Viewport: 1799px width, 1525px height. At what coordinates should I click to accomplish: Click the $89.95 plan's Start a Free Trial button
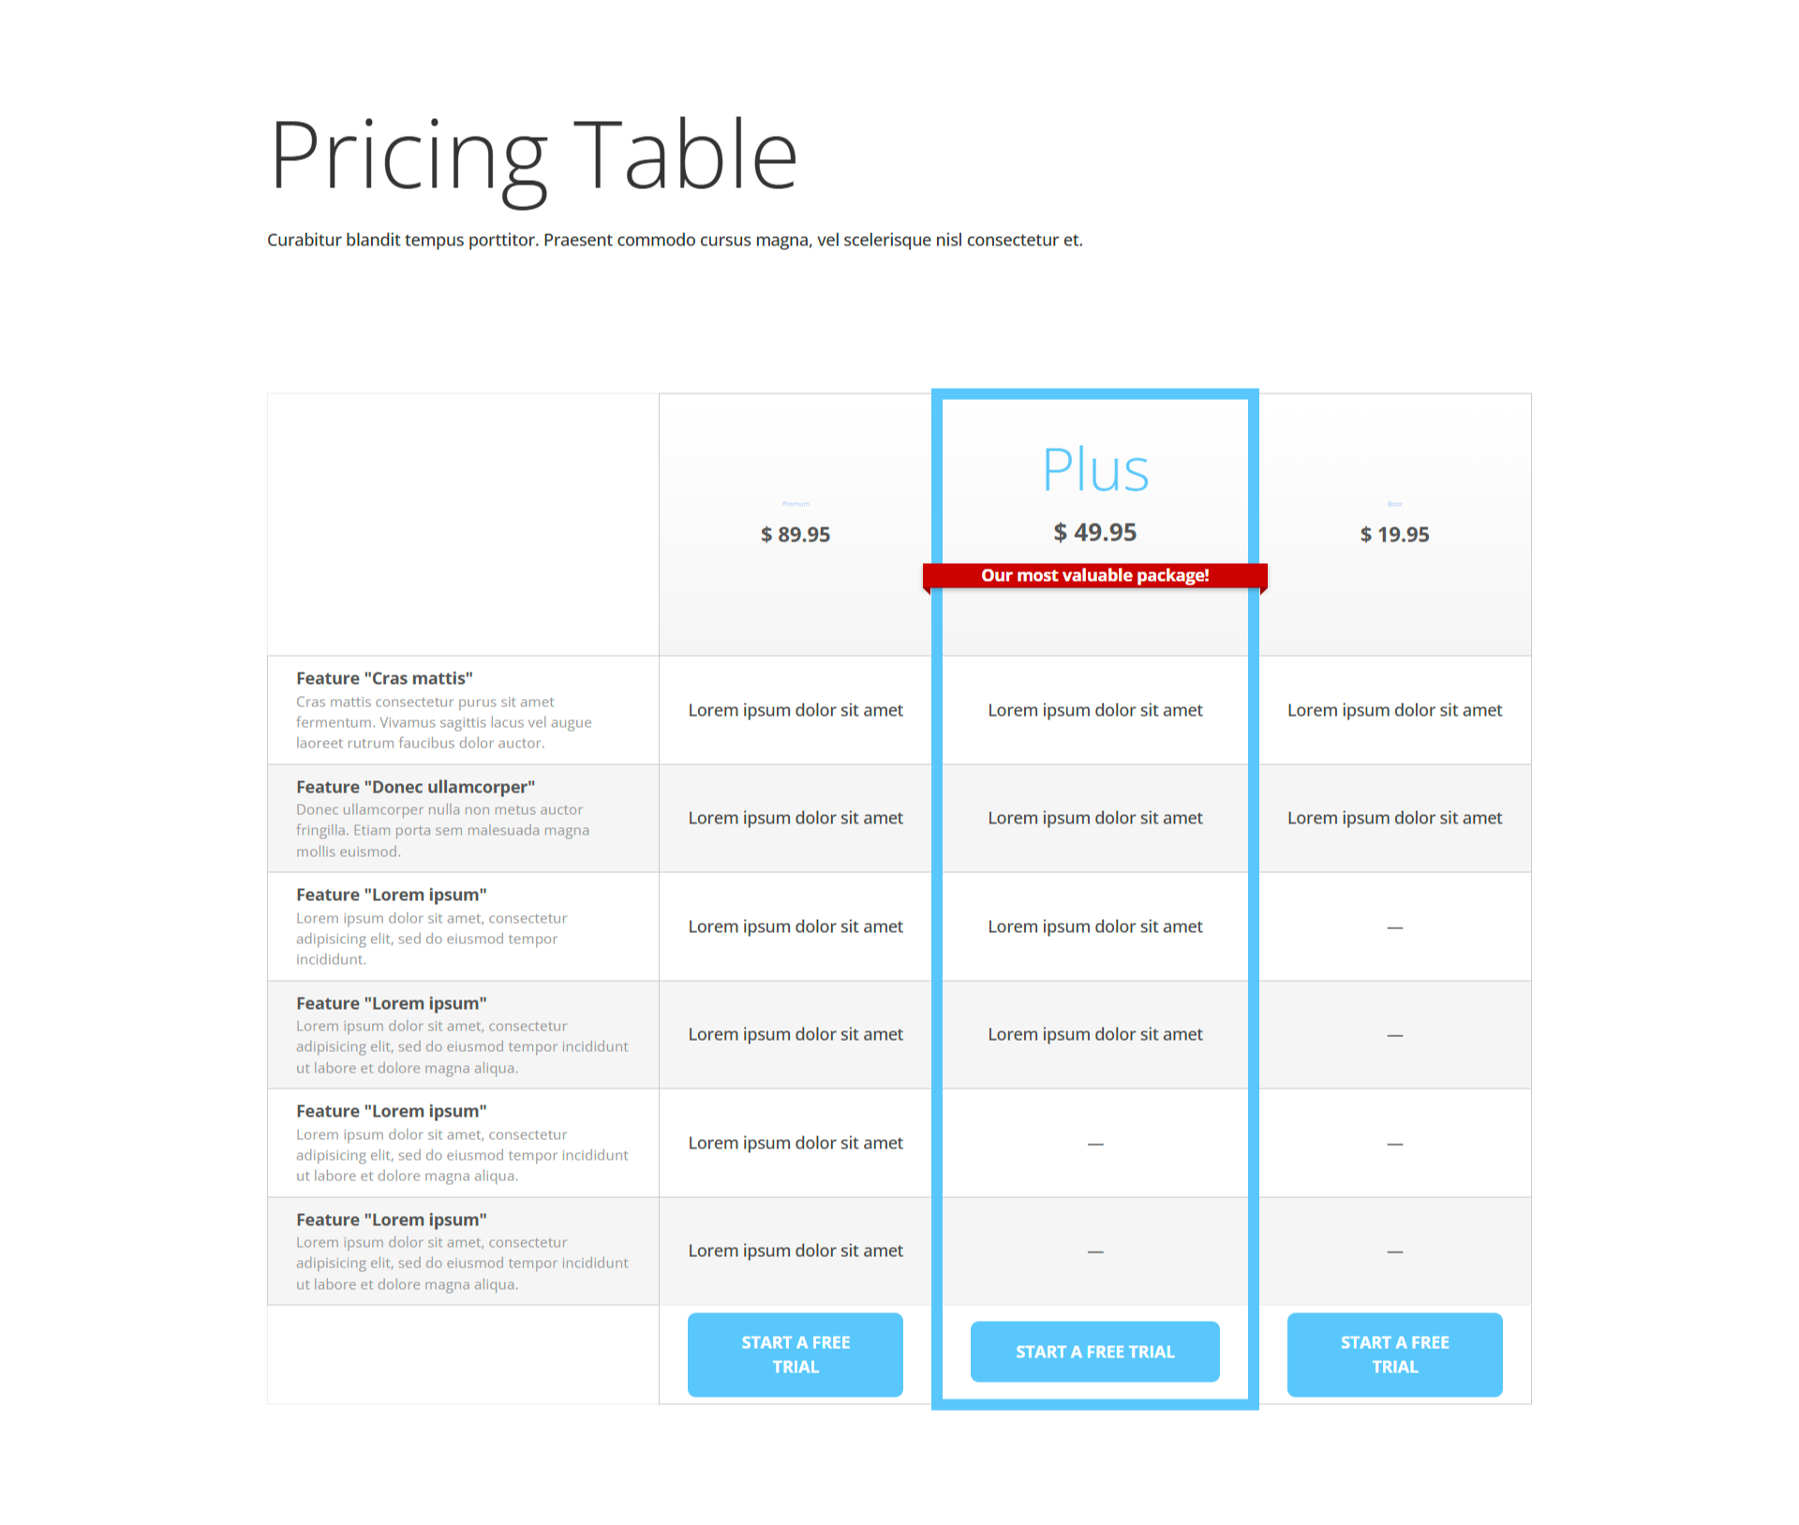point(795,1354)
